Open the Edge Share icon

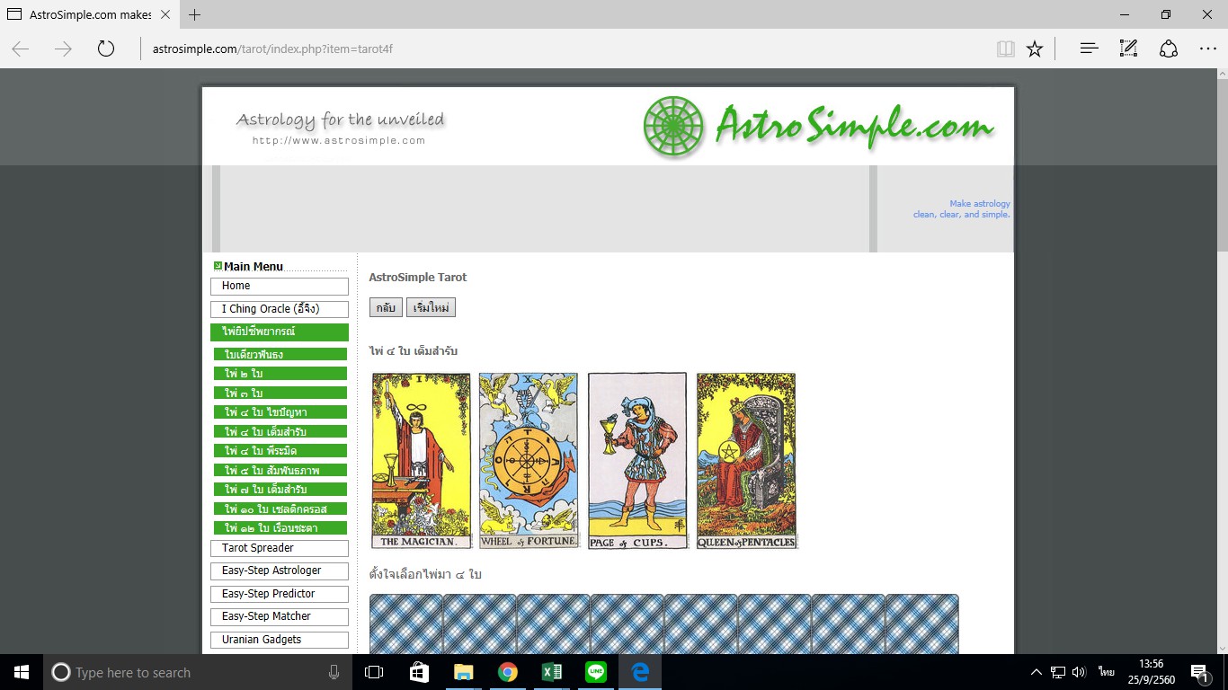1168,49
